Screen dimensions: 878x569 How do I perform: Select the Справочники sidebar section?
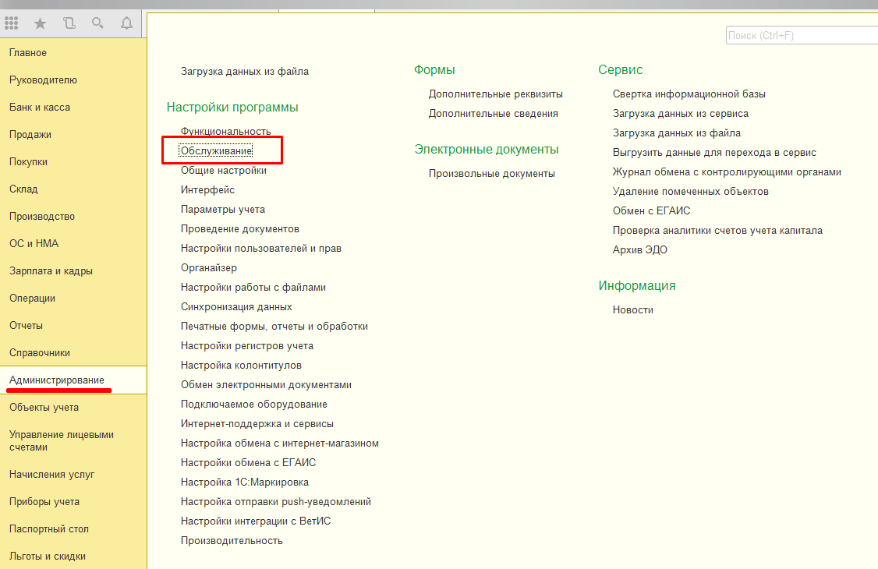[x=40, y=353]
